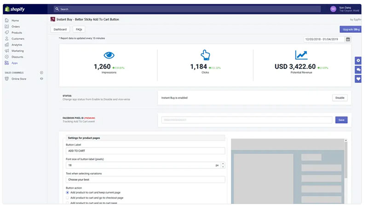Click the heart floating icon
This screenshot has height=209, width=368.
[358, 79]
